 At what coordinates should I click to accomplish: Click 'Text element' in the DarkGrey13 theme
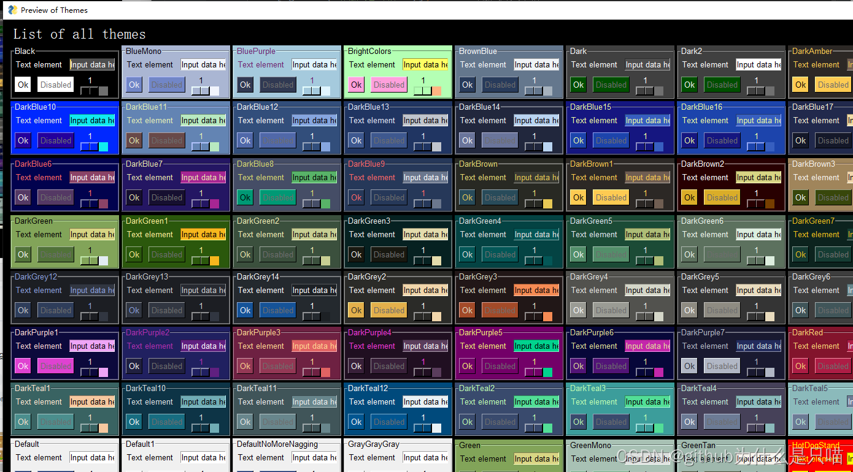(x=150, y=290)
